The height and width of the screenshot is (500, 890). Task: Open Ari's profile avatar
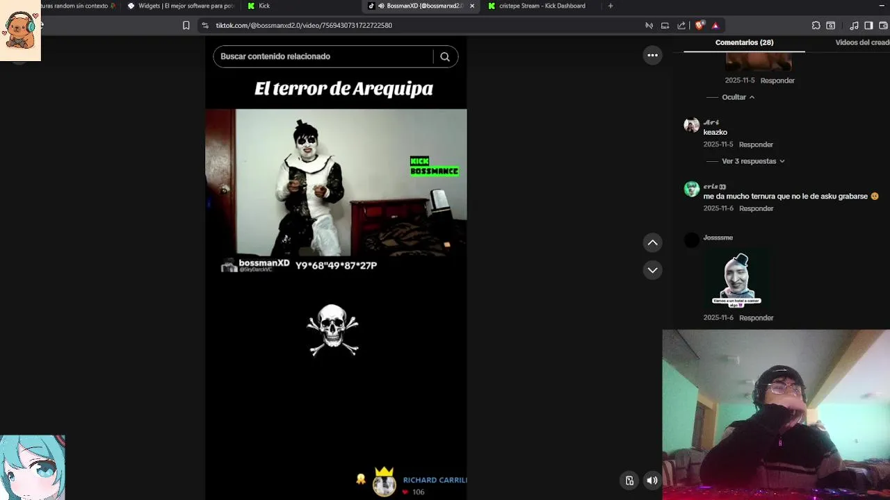691,126
